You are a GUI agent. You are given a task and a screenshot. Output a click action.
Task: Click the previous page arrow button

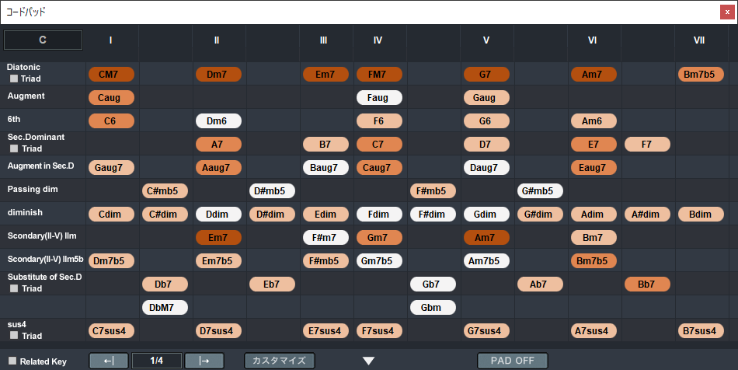pos(109,361)
